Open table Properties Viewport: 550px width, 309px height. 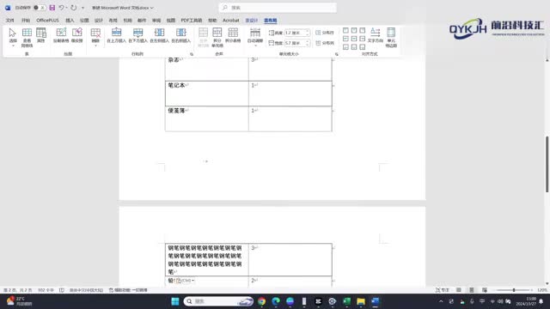tap(41, 35)
